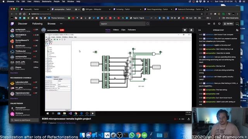Viewport: 248px width, 139px height.
Task: Go to Following in Twitch nav
Action: coord(37,24)
